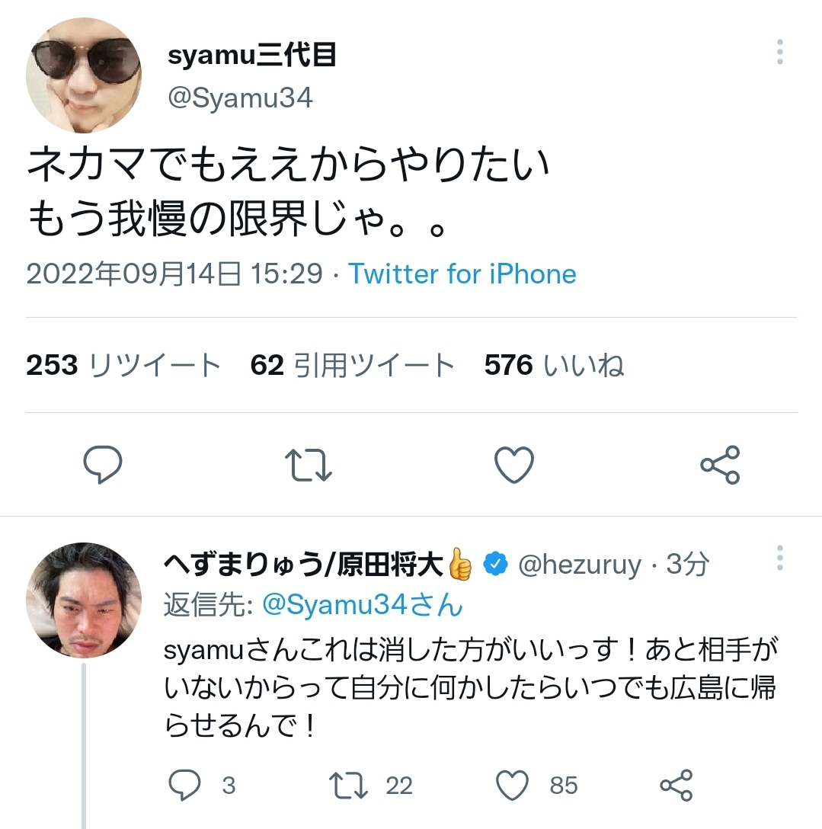Viewport: 822px width, 829px height.
Task: Open the syamu三代目 profile picture
Action: click(84, 75)
